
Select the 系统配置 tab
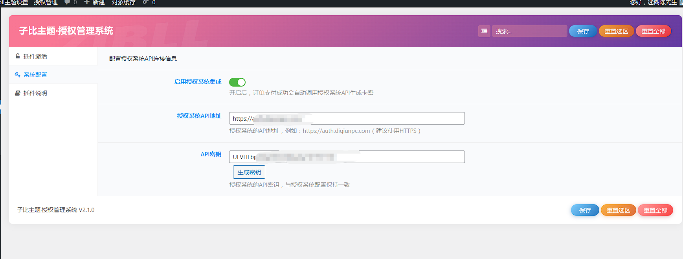click(53, 74)
